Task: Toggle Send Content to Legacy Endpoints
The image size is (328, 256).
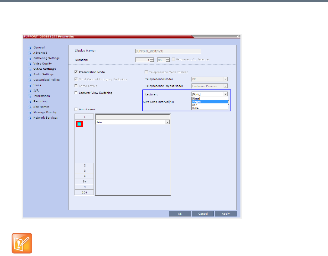Action: pyautogui.click(x=76, y=79)
